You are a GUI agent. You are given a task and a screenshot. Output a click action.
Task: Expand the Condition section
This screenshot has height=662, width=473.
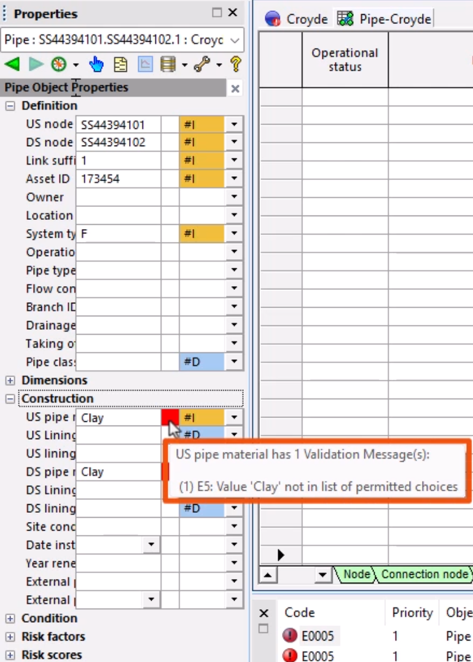click(x=10, y=618)
